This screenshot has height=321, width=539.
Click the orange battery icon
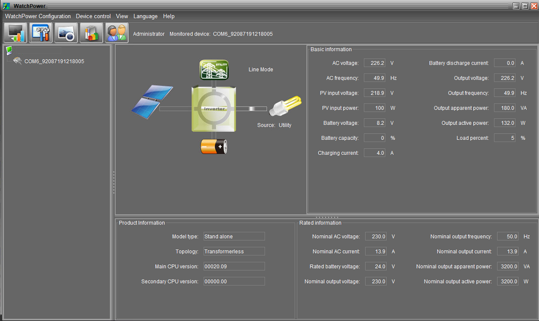(x=214, y=146)
